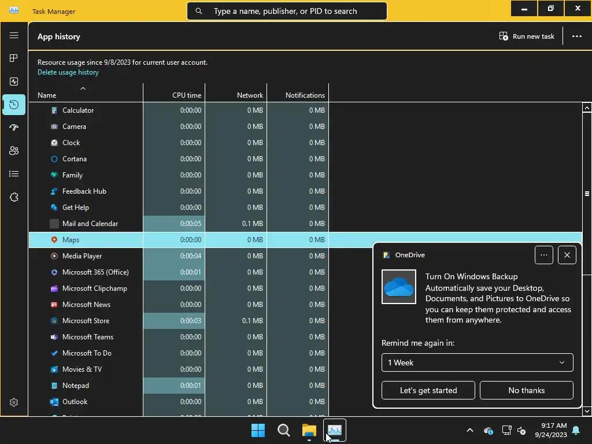Open the 1 Week reminder dropdown
Screen dimensions: 592x444
477,362
